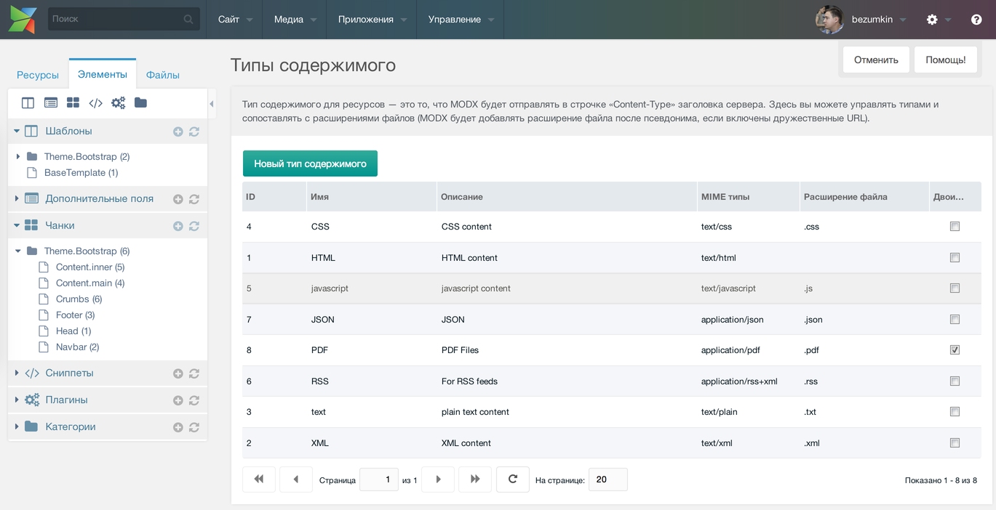Screen dimensions: 996x510
Task: Open the Медиа menu
Action: click(295, 20)
